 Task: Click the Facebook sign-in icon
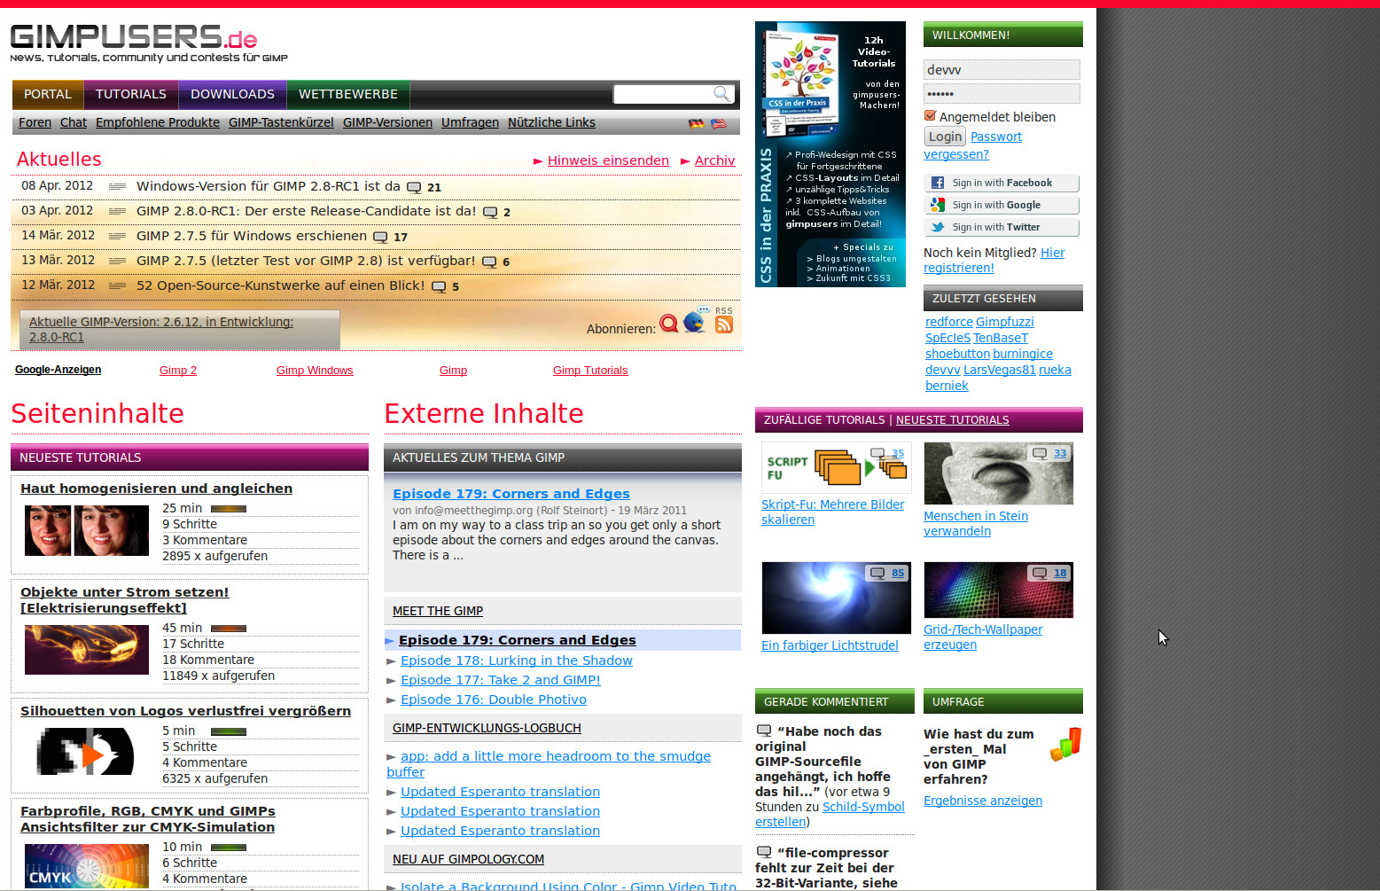(x=938, y=183)
